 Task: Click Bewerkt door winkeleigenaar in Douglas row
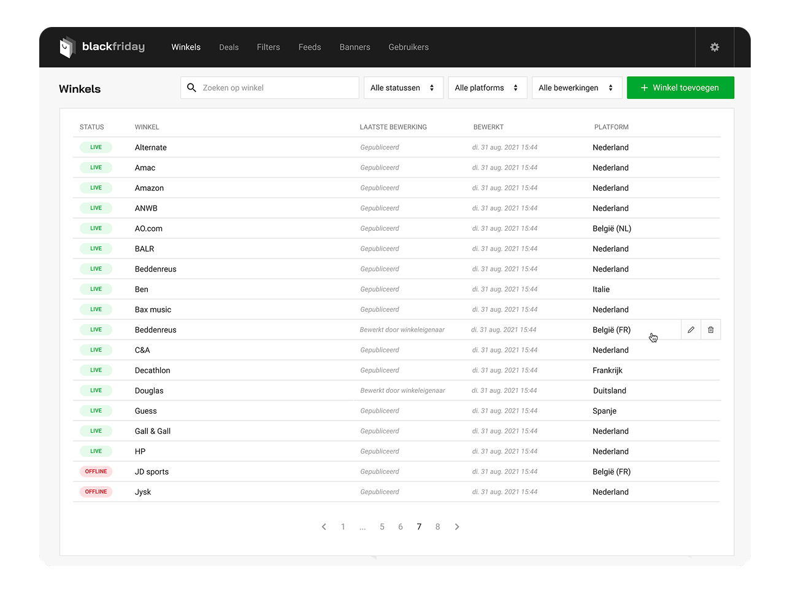403,390
